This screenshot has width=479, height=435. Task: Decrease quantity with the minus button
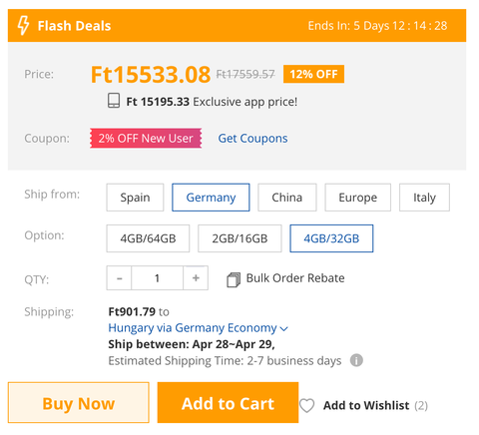pos(119,278)
